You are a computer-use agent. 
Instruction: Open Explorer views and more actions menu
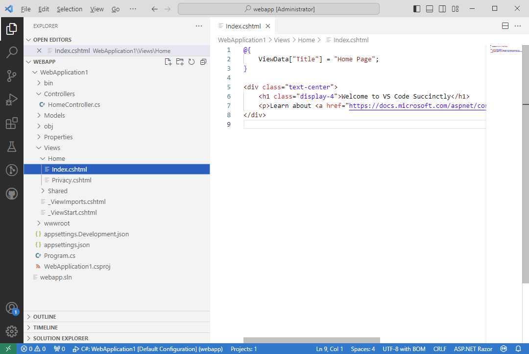tap(199, 26)
